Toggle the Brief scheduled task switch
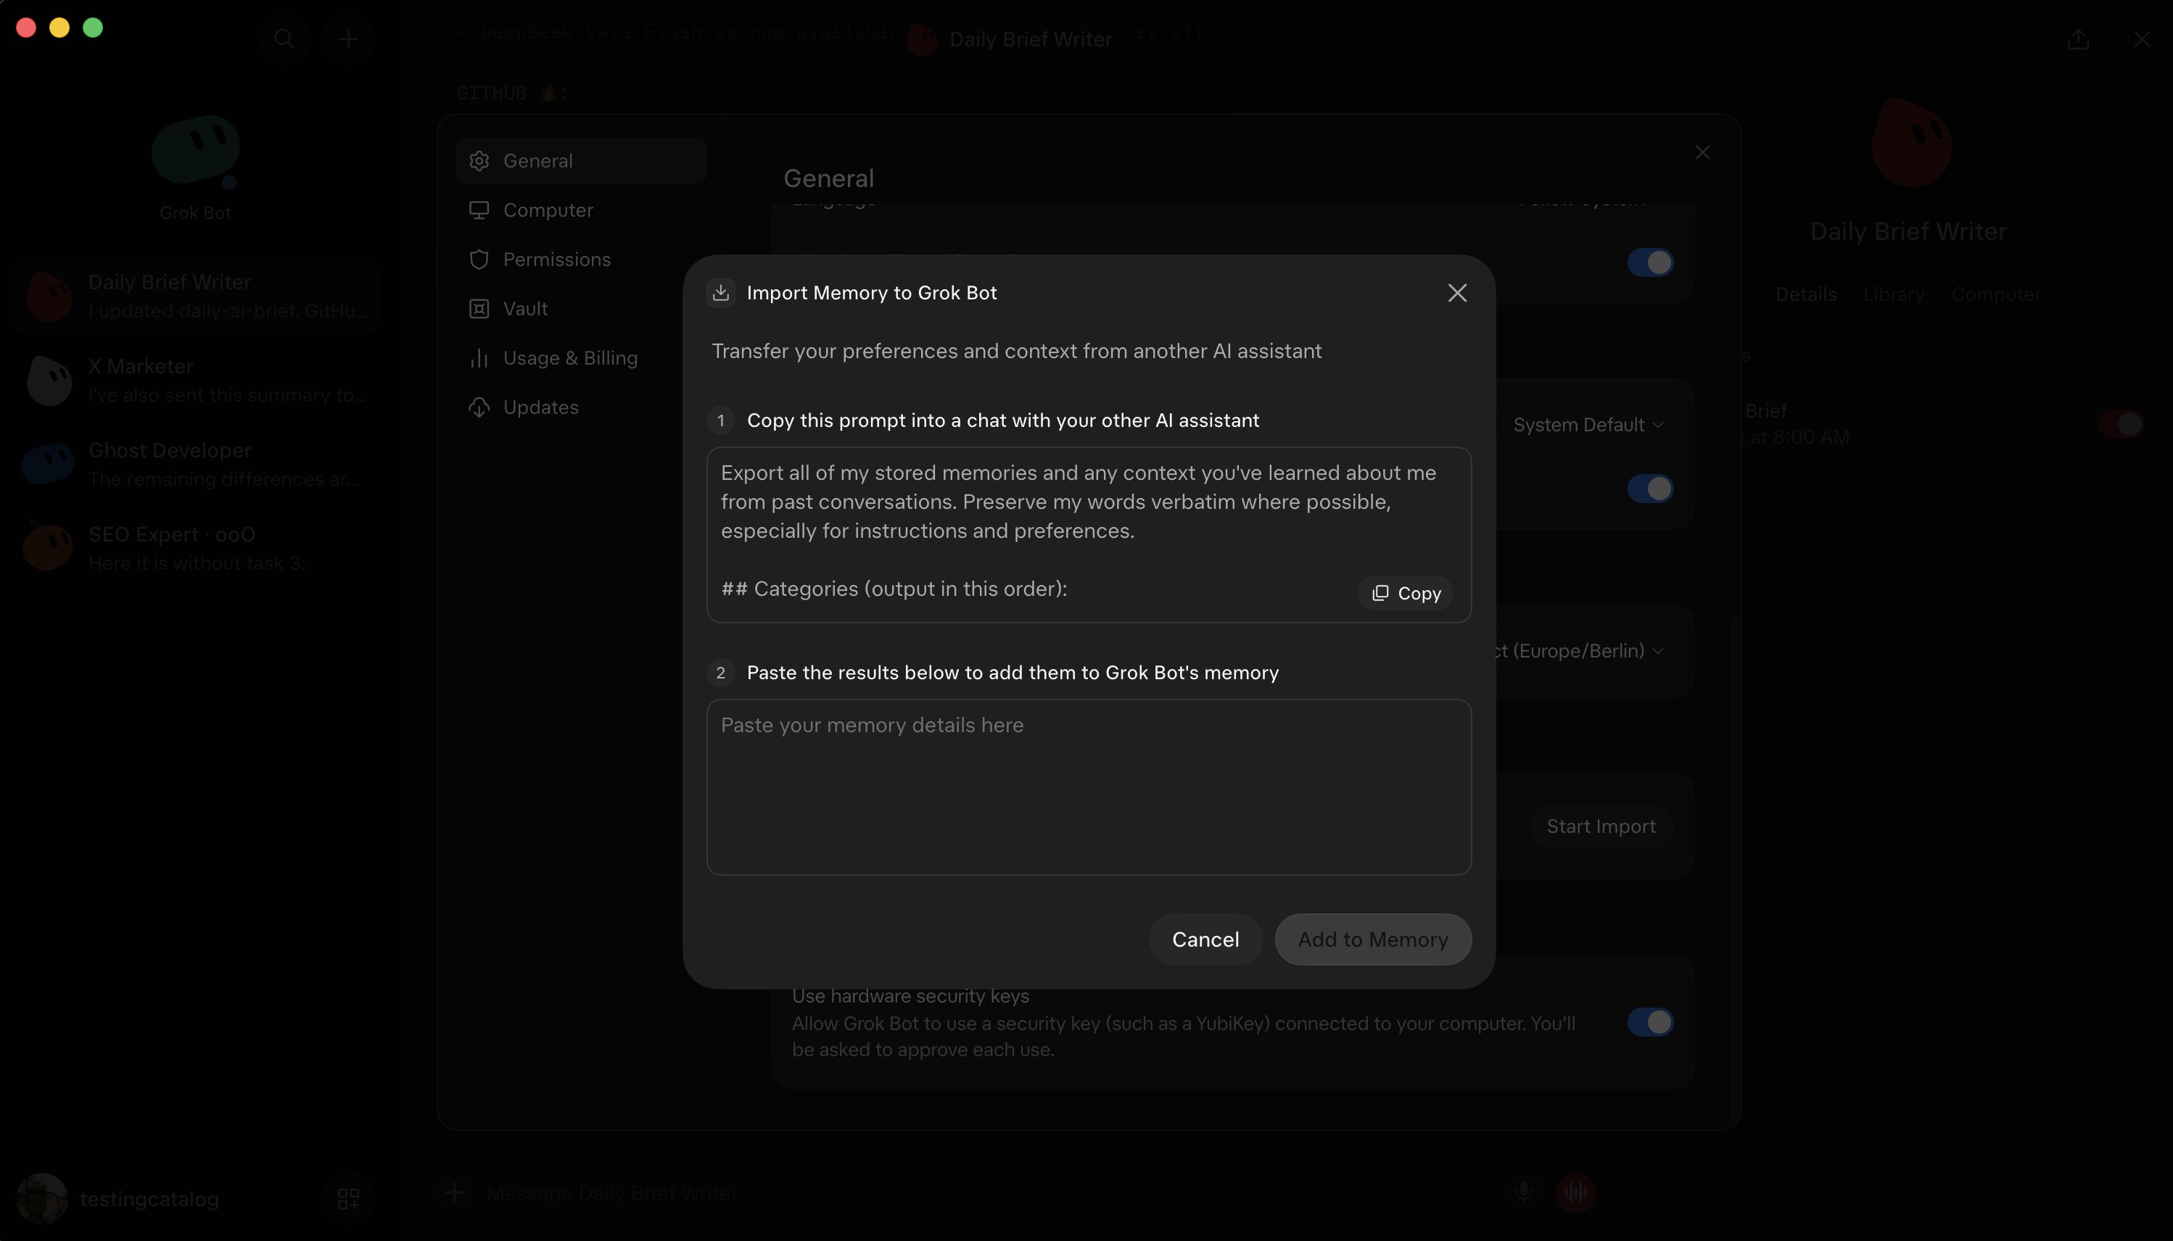Screen dimensions: 2173x1241 [x=2120, y=423]
